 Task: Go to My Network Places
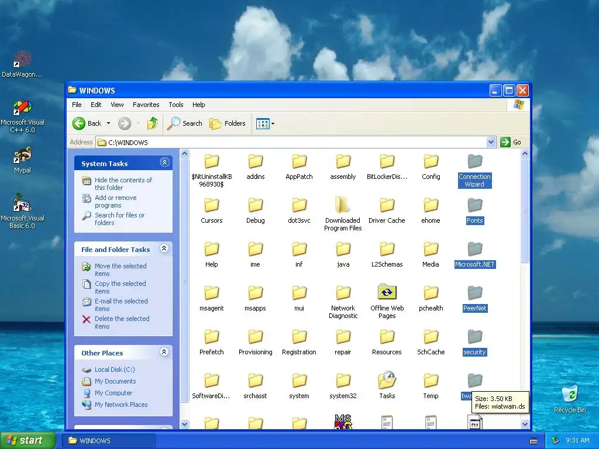[x=121, y=405]
